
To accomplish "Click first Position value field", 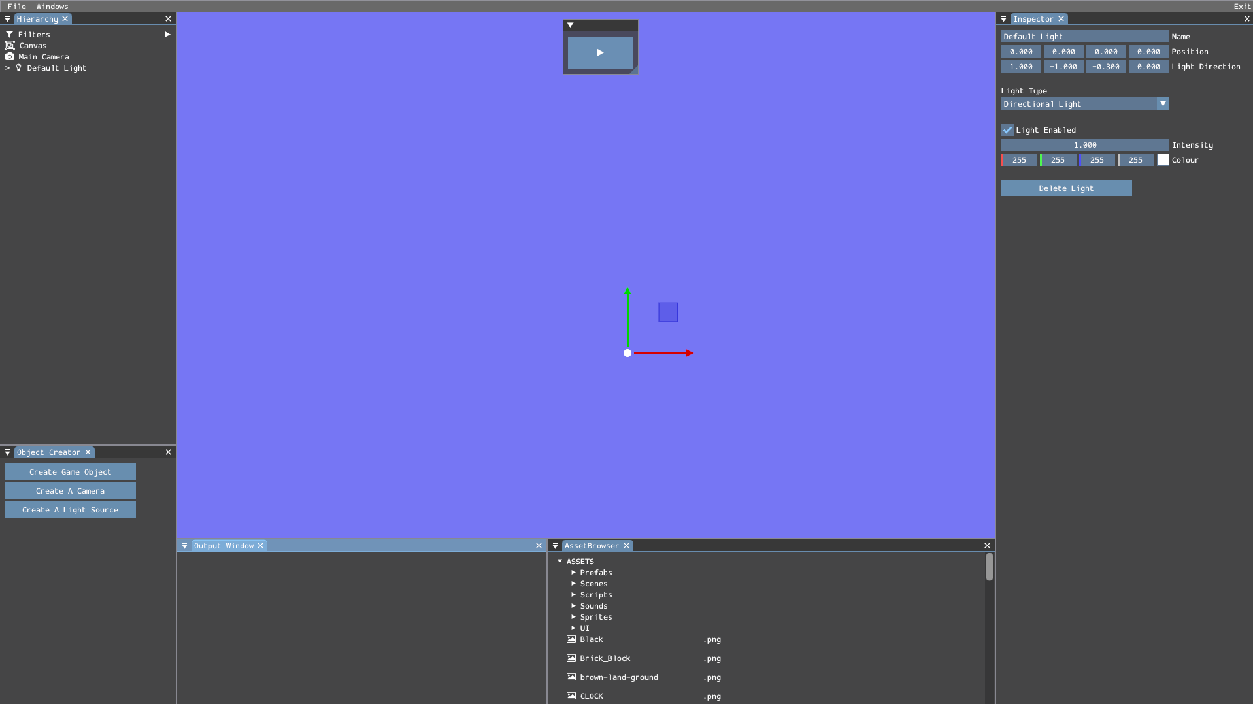I will [1021, 51].
